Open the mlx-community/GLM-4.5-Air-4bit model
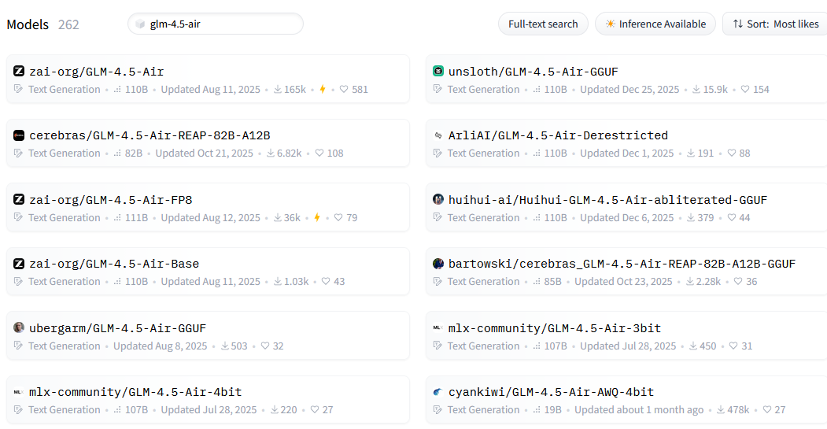Image resolution: width=827 pixels, height=429 pixels. point(135,392)
